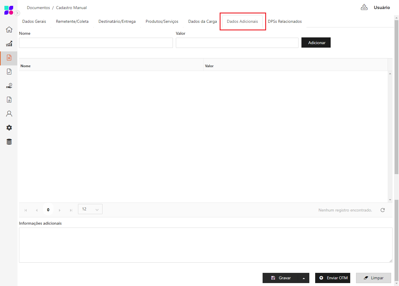Open the Produtos/Serviços tab
Screen dimensions: 399x286
162,21
